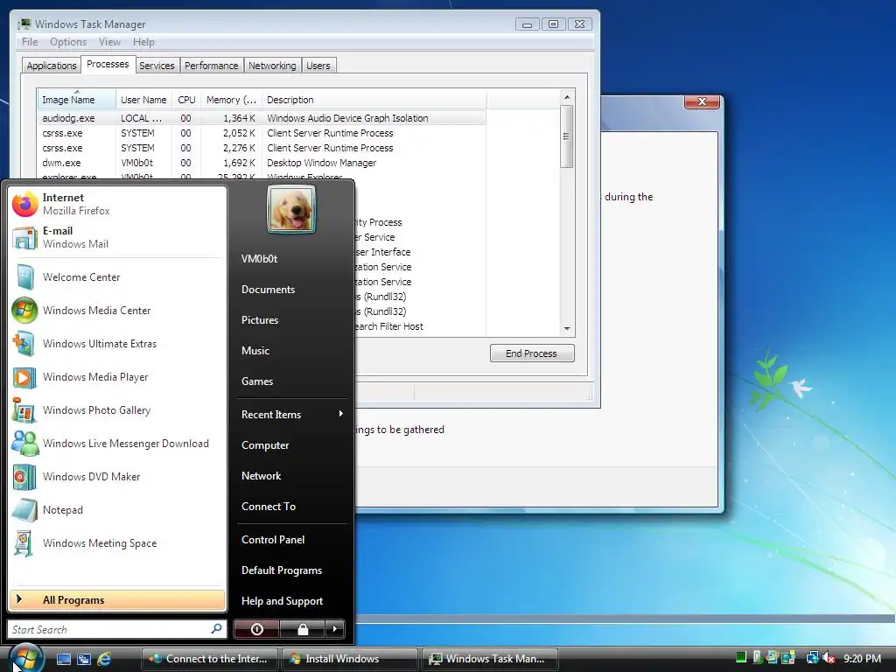The height and width of the screenshot is (672, 896).
Task: Open Games from Start menu
Action: [291, 381]
